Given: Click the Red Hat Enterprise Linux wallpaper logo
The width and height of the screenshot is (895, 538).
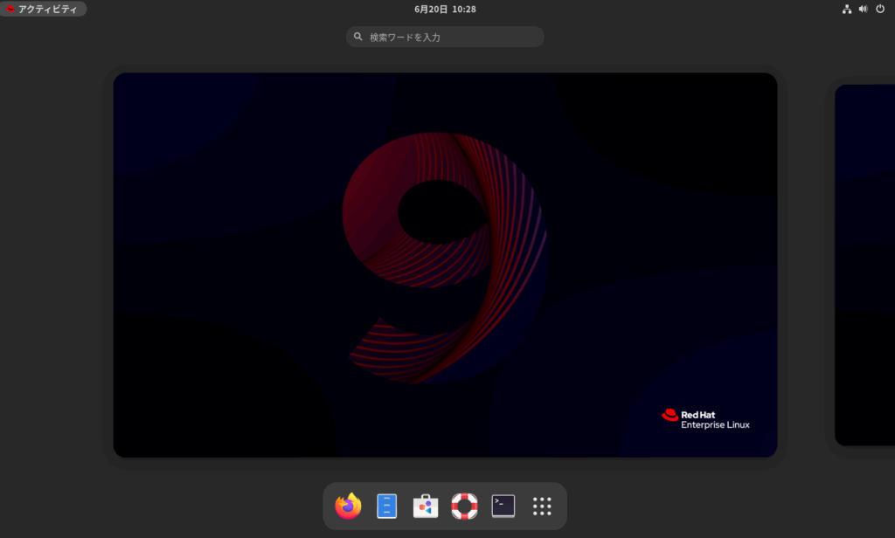Looking at the screenshot, I should point(705,419).
